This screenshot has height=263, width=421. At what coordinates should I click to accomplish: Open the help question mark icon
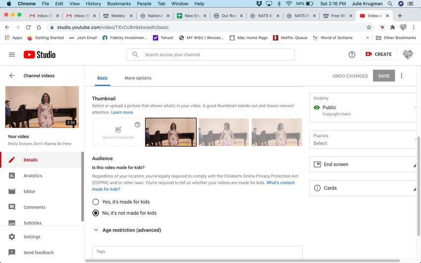[x=352, y=54]
